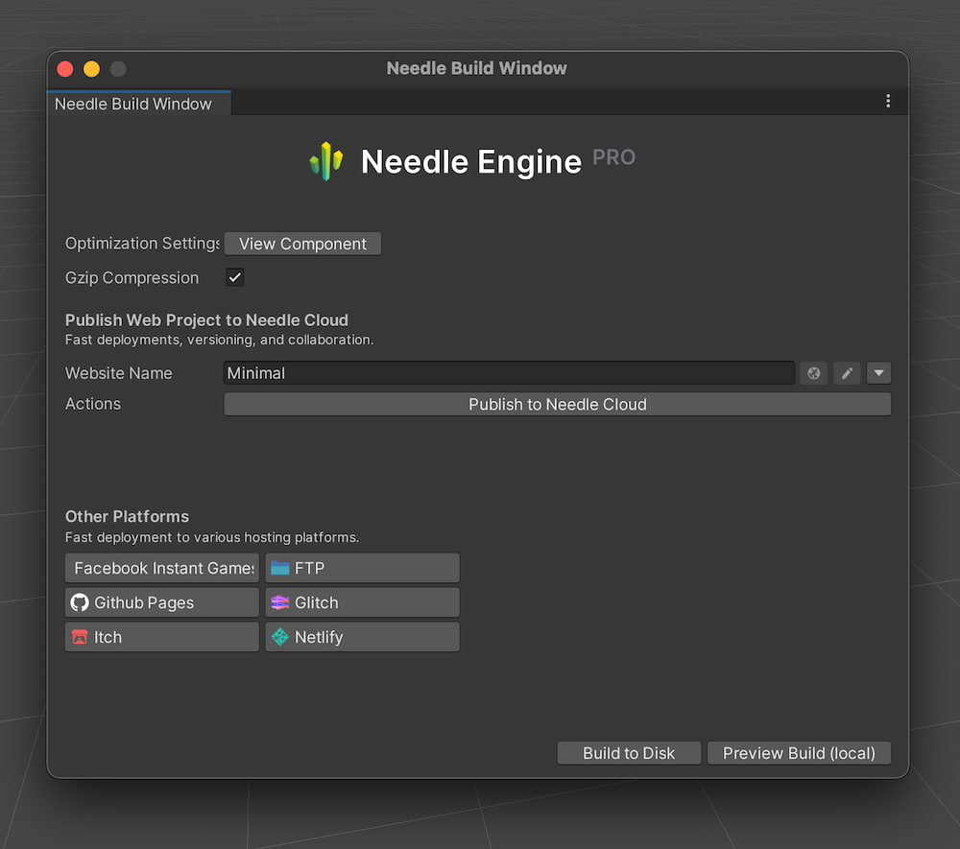The height and width of the screenshot is (849, 960).
Task: Open the three-dot options menu
Action: (888, 101)
